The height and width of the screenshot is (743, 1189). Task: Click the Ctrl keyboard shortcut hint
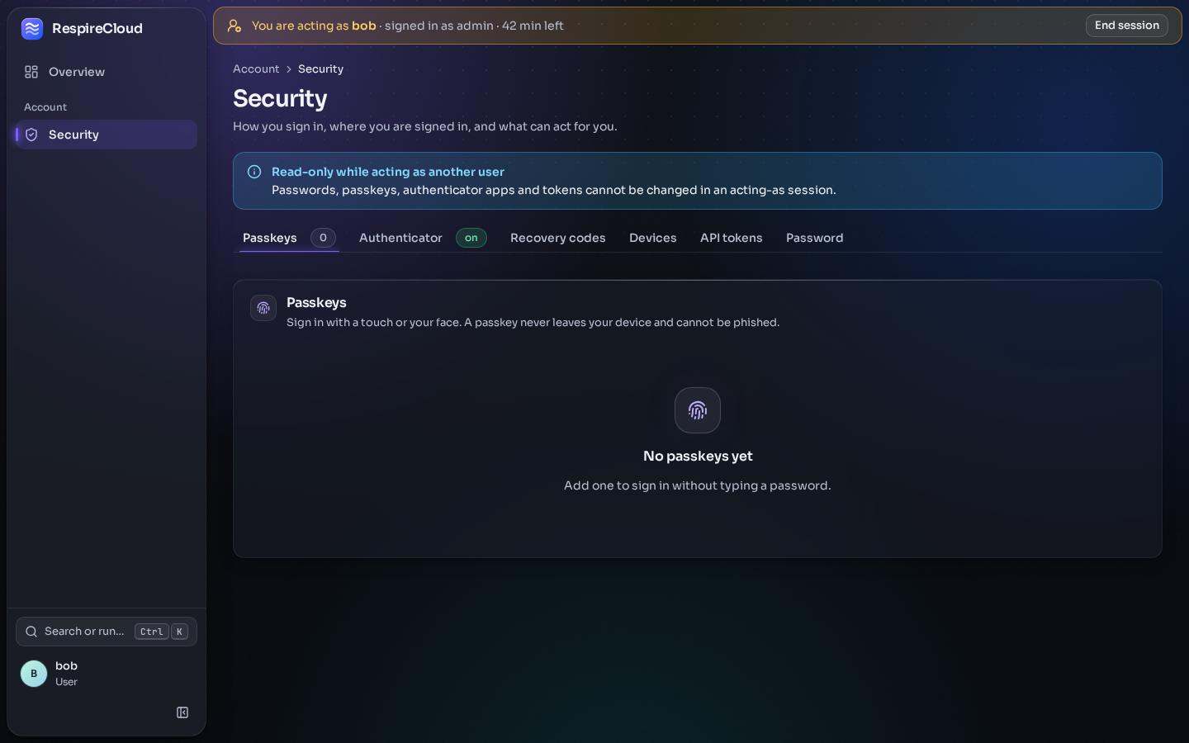pos(152,632)
